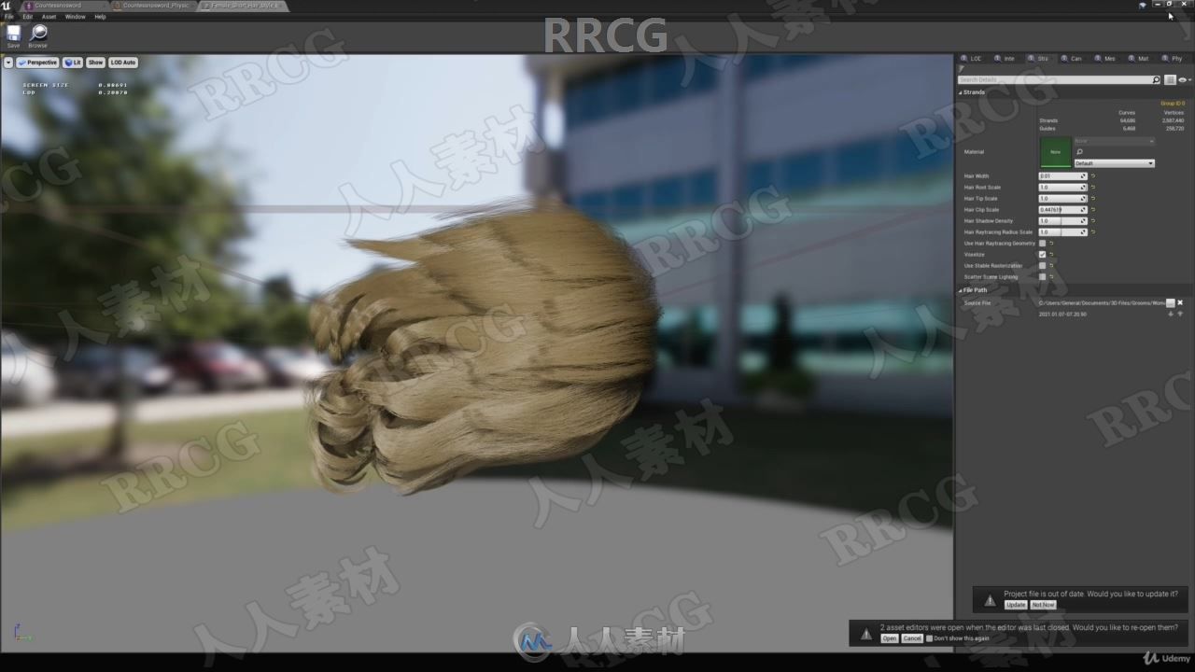Enable Use Stable Rasterization checkbox
The width and height of the screenshot is (1195, 672).
point(1043,266)
